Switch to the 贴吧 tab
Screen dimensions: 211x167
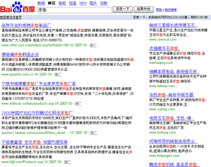pos(62,3)
